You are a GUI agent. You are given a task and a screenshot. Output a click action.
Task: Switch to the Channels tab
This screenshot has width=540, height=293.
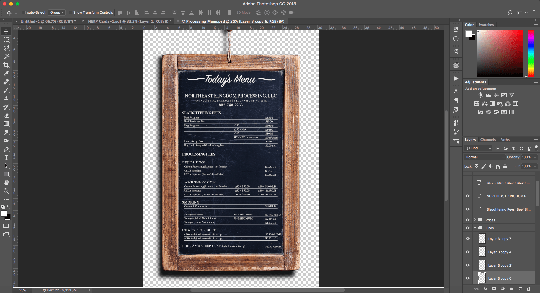pyautogui.click(x=488, y=140)
